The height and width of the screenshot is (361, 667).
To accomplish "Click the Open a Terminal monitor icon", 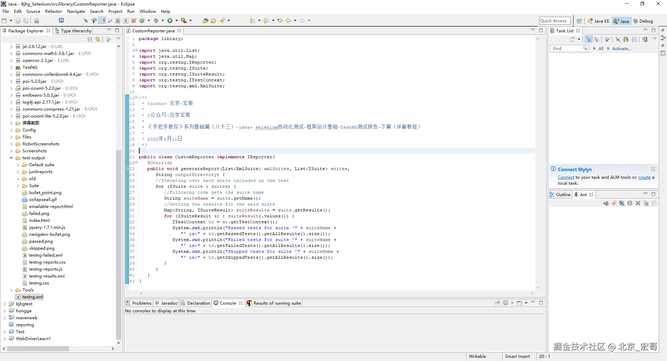I will click(x=61, y=21).
